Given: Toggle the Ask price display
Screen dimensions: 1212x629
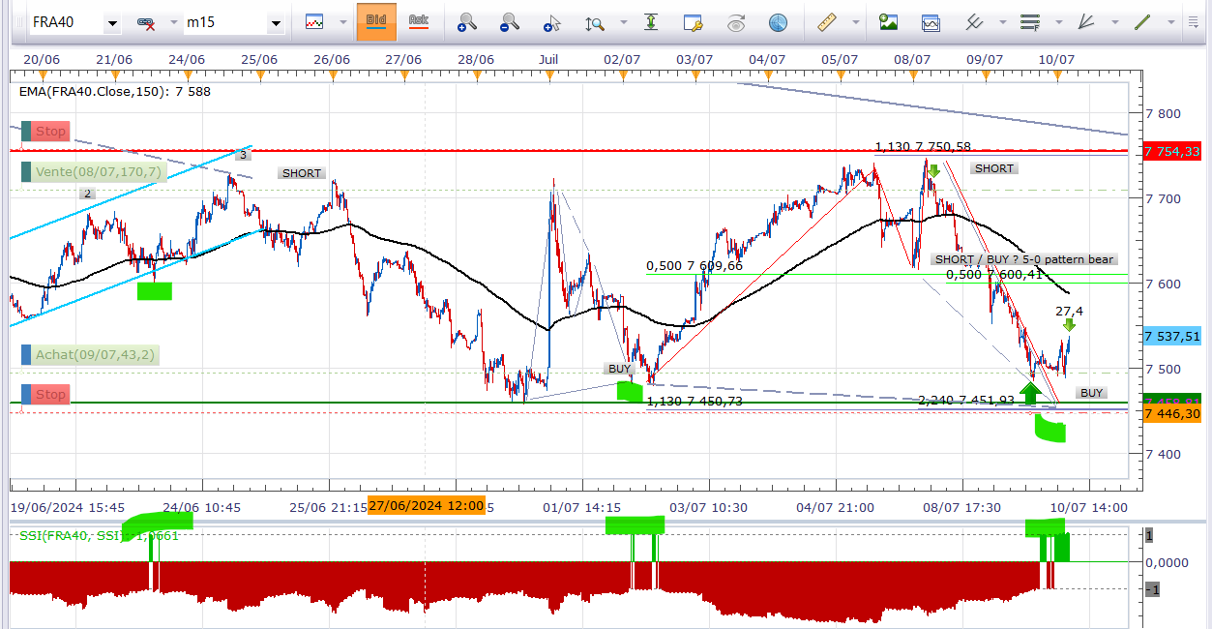Looking at the screenshot, I should click(418, 21).
